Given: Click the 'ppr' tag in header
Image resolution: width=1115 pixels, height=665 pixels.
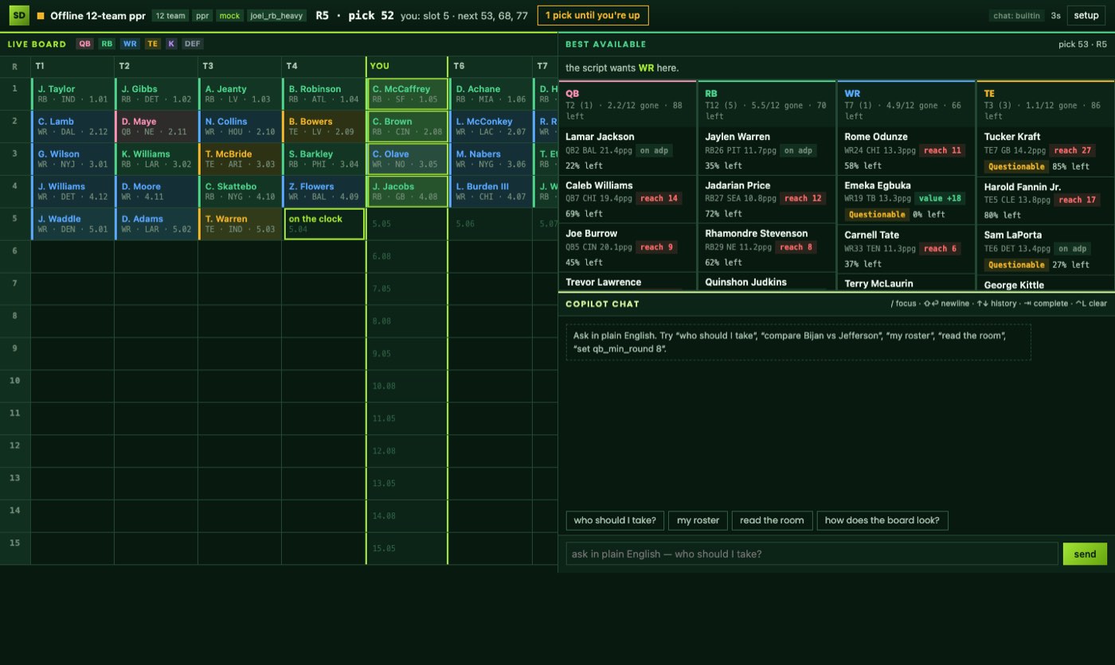Looking at the screenshot, I should click(x=203, y=15).
